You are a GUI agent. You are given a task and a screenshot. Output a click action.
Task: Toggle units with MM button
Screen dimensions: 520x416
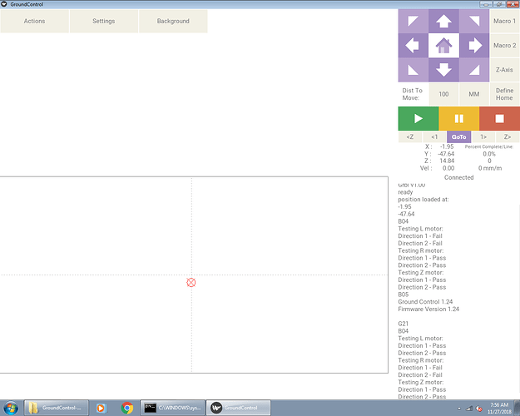(474, 94)
